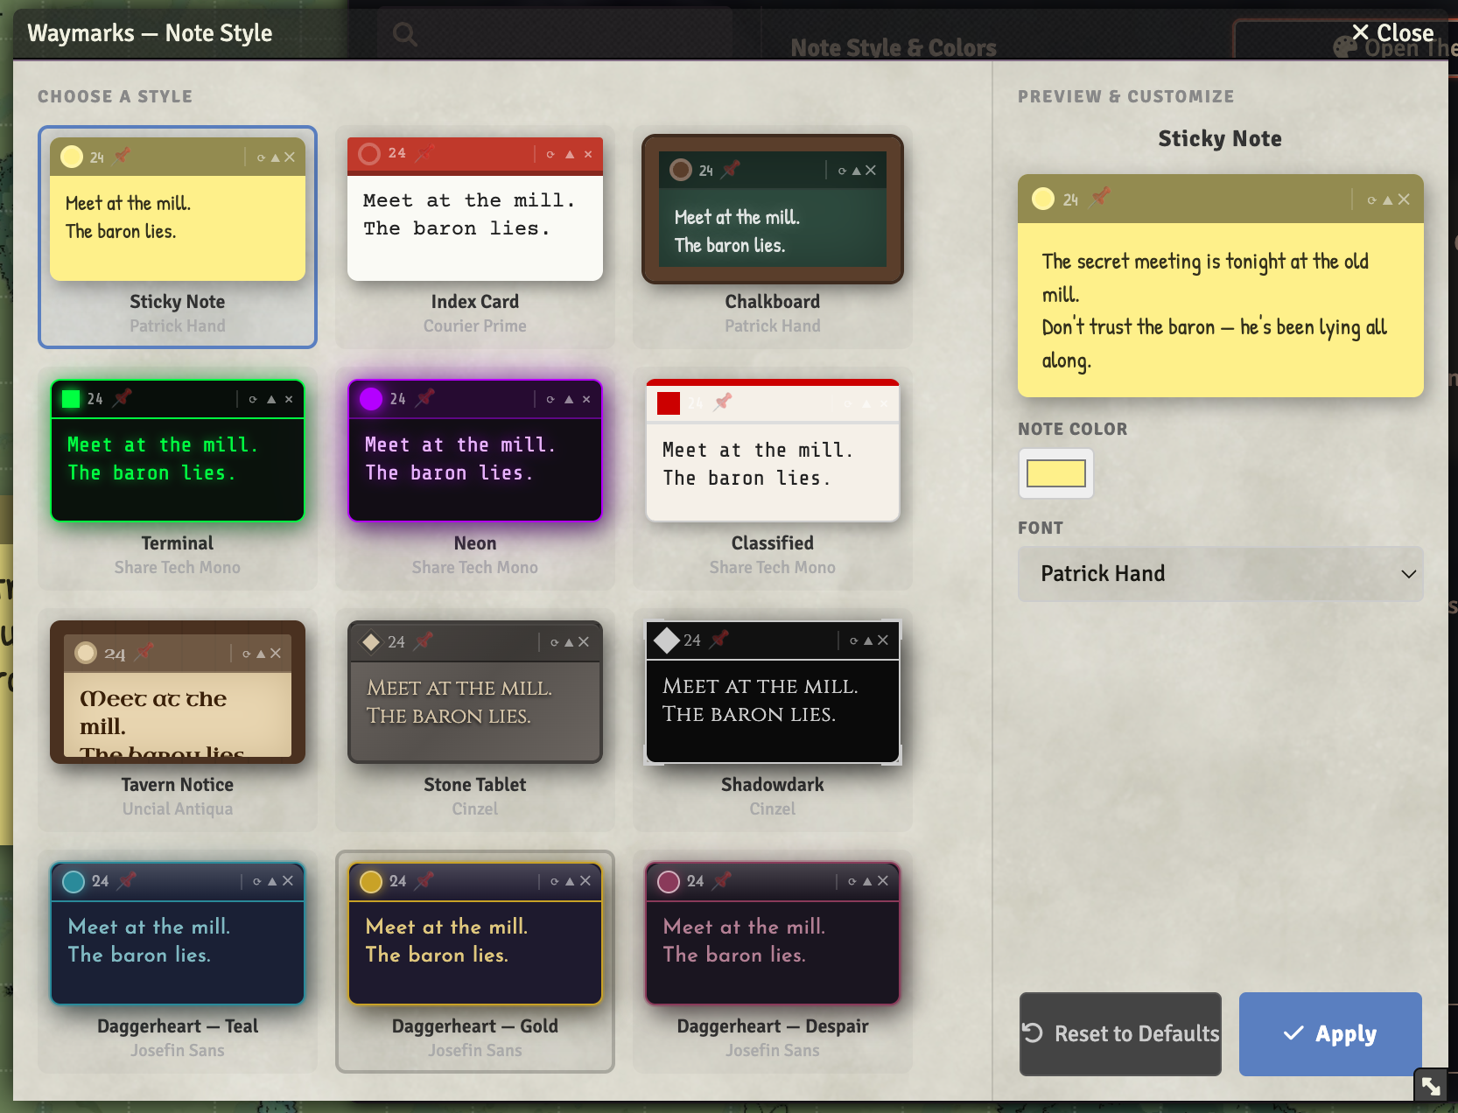Click the yellow circle marker on the preview header
The image size is (1458, 1113).
1043,198
